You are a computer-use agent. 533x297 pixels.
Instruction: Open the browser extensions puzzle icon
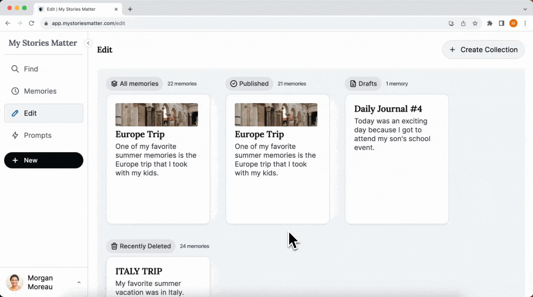[490, 24]
